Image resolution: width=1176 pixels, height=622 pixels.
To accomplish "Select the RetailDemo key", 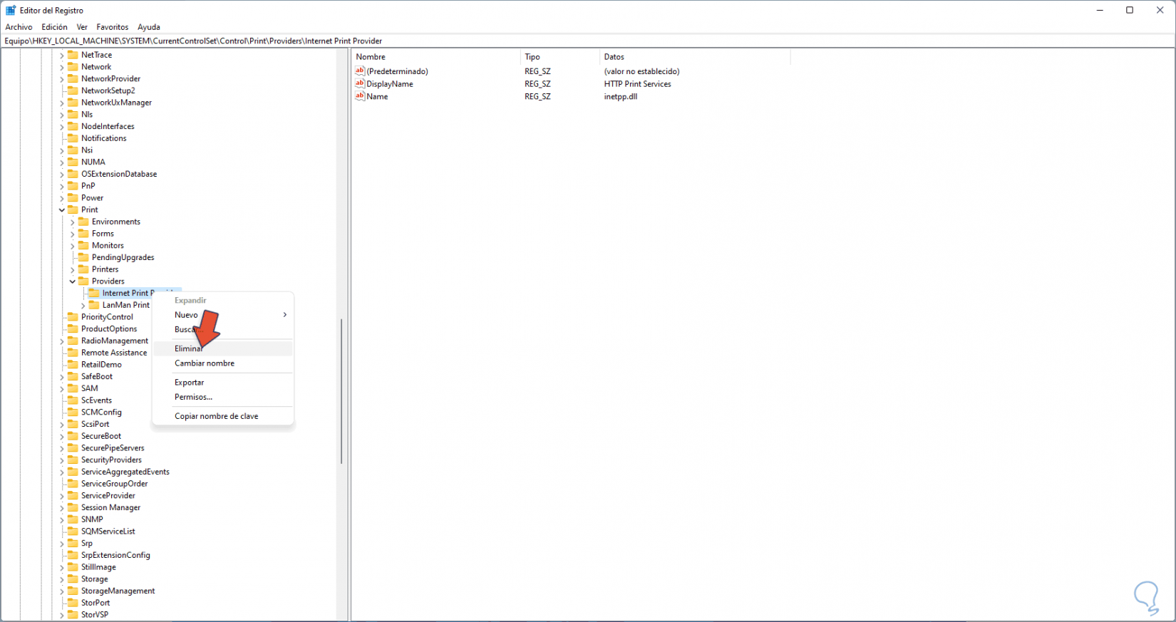I will pos(101,365).
